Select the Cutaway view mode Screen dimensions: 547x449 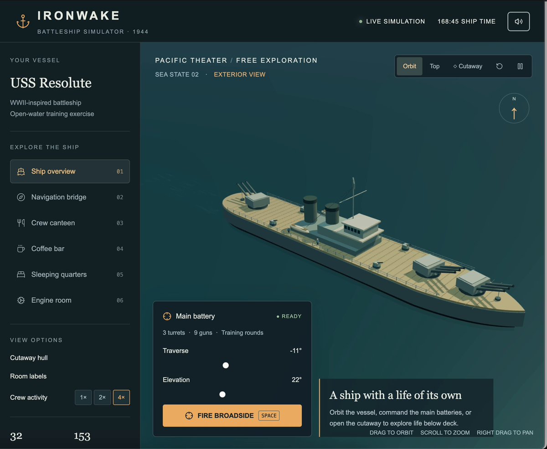coord(468,67)
